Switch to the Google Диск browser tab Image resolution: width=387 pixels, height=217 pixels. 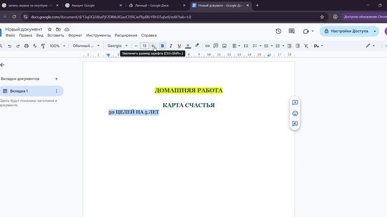pos(157,5)
